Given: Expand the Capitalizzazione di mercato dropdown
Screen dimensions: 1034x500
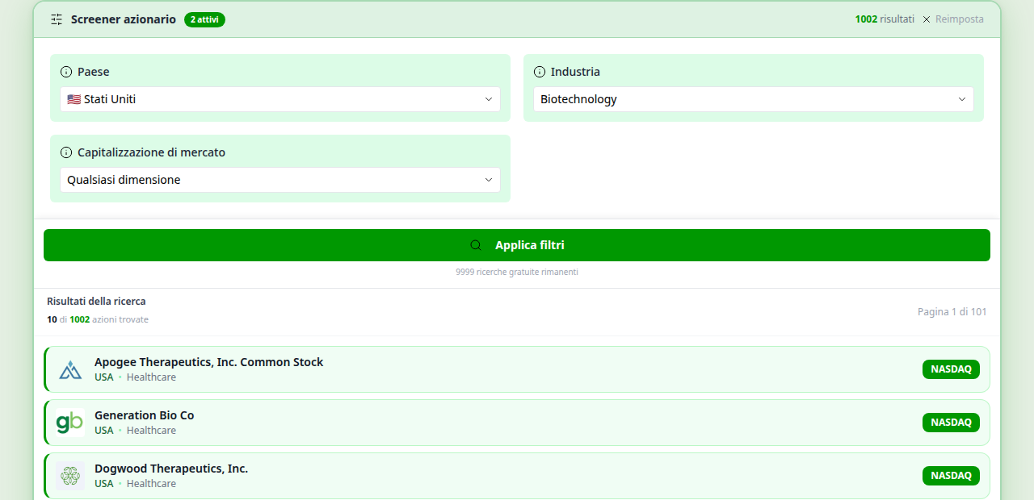Looking at the screenshot, I should click(280, 180).
